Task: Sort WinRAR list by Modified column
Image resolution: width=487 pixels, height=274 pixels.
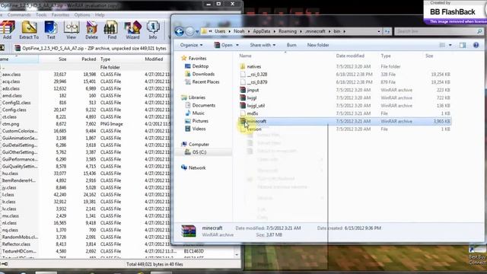Action: point(154,59)
